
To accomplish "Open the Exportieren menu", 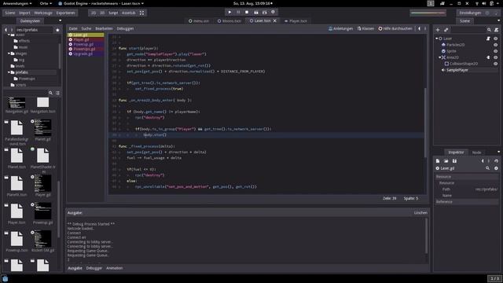I will click(65, 13).
